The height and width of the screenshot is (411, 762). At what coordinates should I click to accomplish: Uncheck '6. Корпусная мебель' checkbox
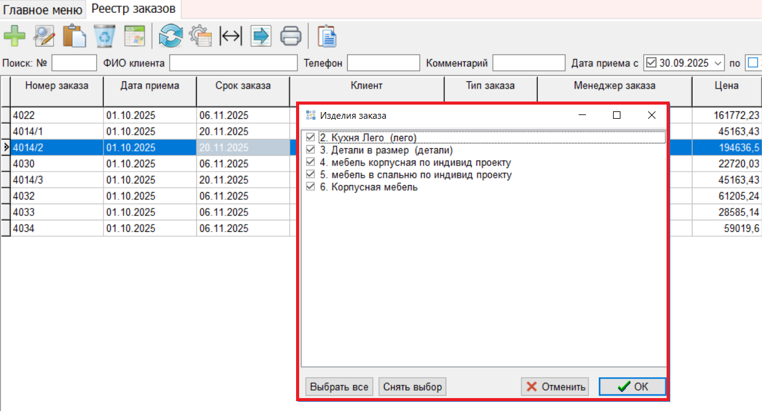pos(310,187)
